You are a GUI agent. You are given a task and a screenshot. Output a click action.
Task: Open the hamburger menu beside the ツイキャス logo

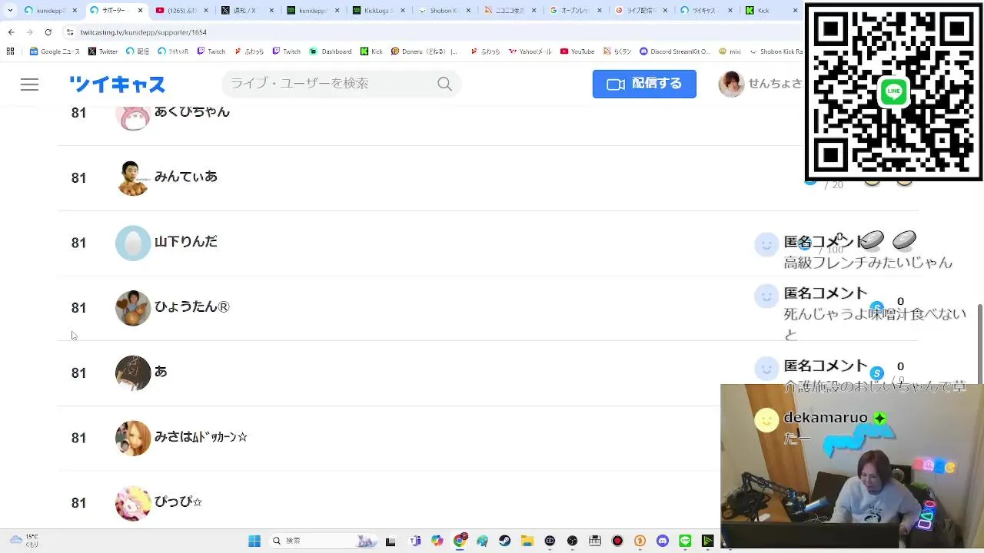29,84
